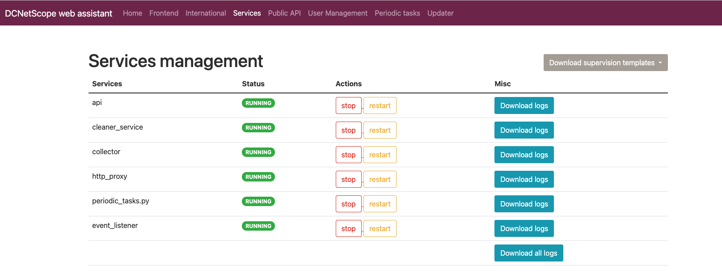722x274 pixels.
Task: Download logs for event_listener
Action: (524, 228)
